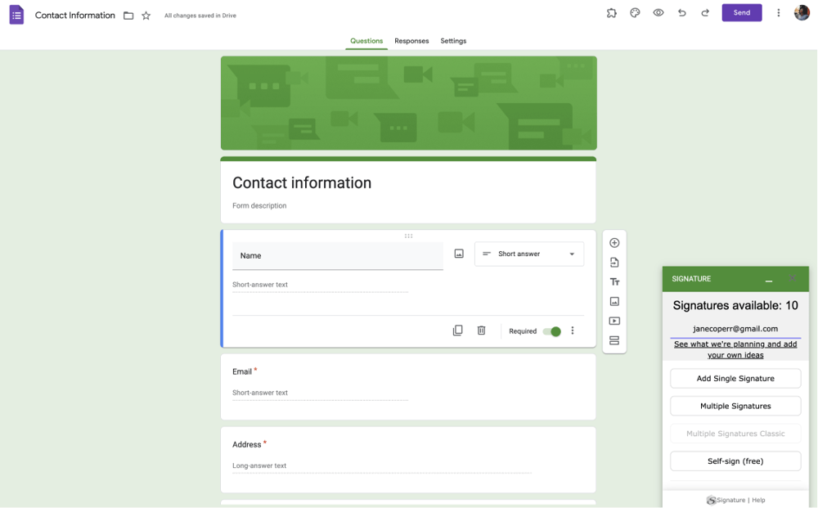Toggle the Required switch off
The image size is (818, 508).
tap(552, 331)
